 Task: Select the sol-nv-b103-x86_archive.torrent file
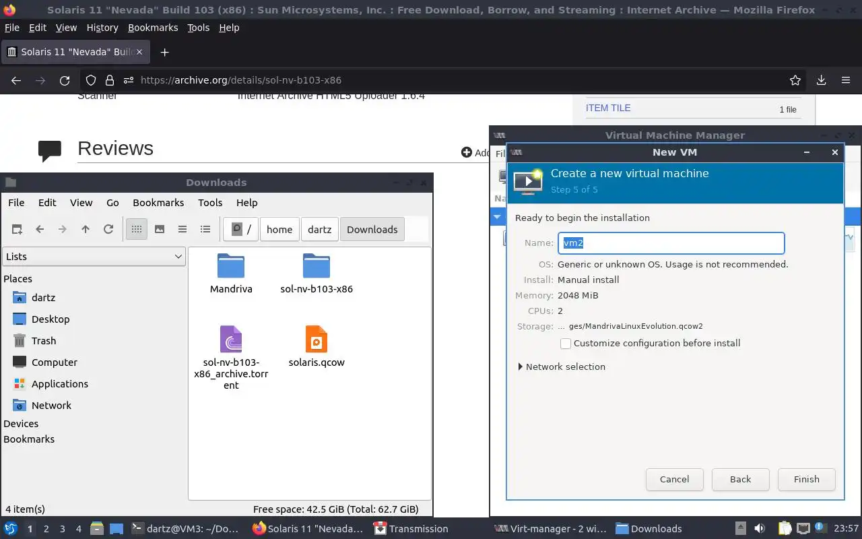[x=231, y=339]
